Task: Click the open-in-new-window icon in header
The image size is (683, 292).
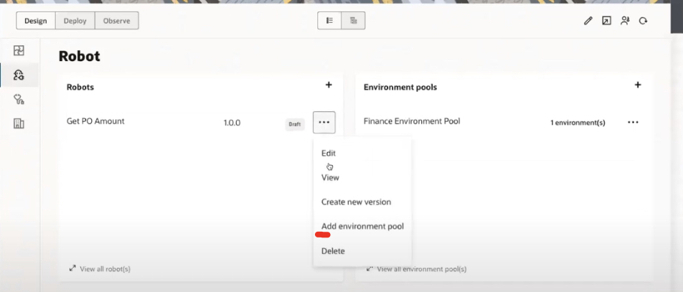Action: (x=606, y=21)
